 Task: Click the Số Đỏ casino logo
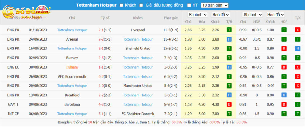point(26,12)
